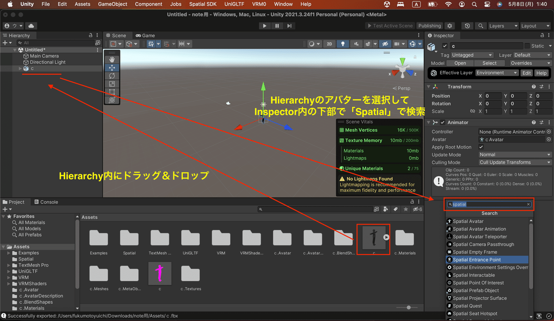Click the Hierarchy search field
The width and height of the screenshot is (554, 321).
tap(55, 43)
